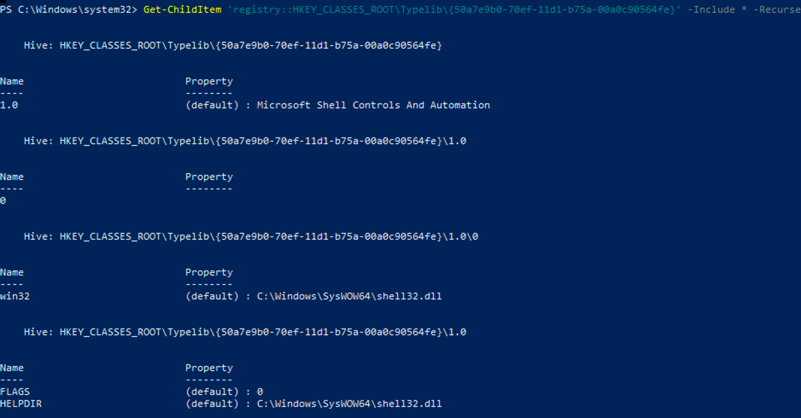
Task: Click the -Include parameter in command
Action: coord(711,9)
